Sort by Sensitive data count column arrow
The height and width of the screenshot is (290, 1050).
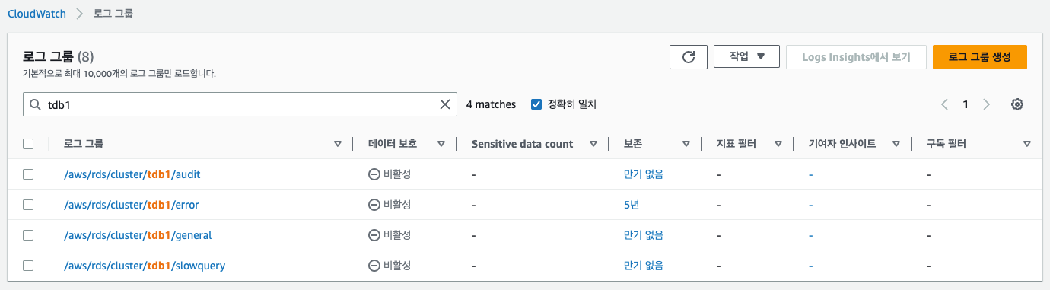[x=594, y=144]
